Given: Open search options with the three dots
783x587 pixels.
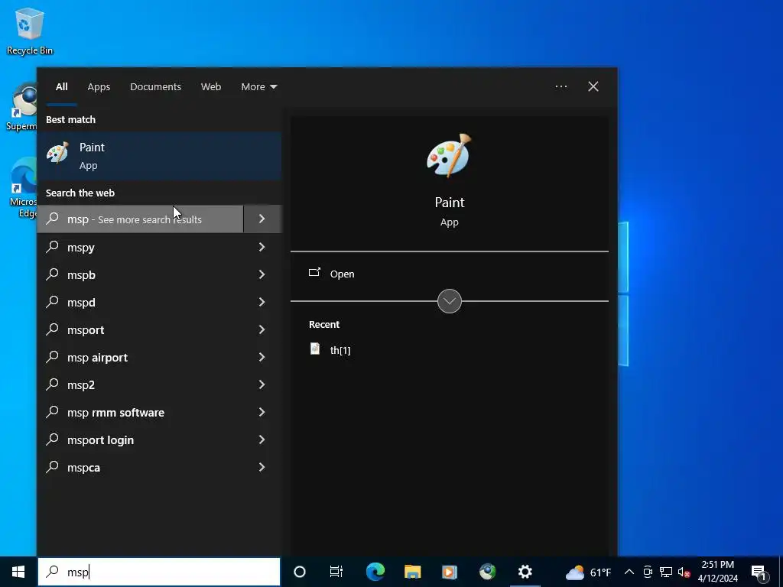Looking at the screenshot, I should (560, 86).
